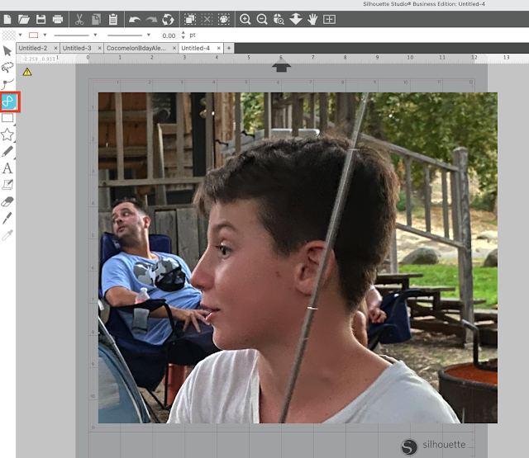Image resolution: width=529 pixels, height=458 pixels.
Task: Open the line color dropdown arrow
Action: pyautogui.click(x=45, y=35)
